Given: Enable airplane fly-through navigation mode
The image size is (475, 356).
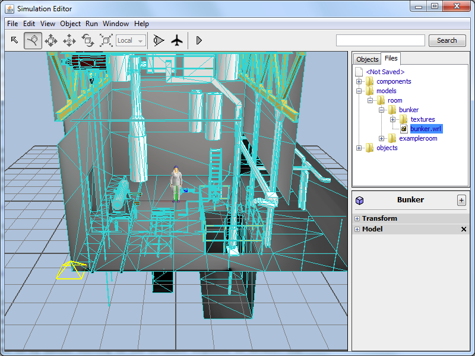Looking at the screenshot, I should coord(177,40).
